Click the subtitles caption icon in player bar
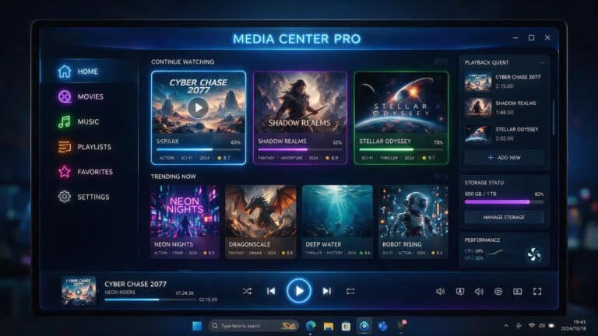 pos(460,292)
